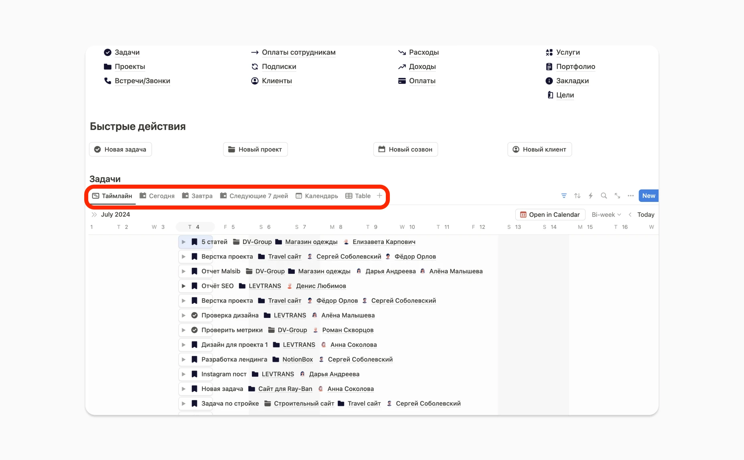Collapse the sidebar with the double chevron
This screenshot has width=744, height=460.
point(94,214)
